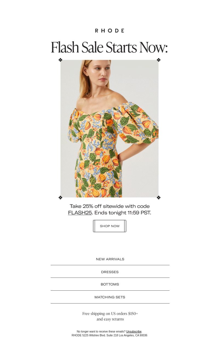Open the NEW ARRIVALS menu link
219x350 pixels.
(x=110, y=259)
